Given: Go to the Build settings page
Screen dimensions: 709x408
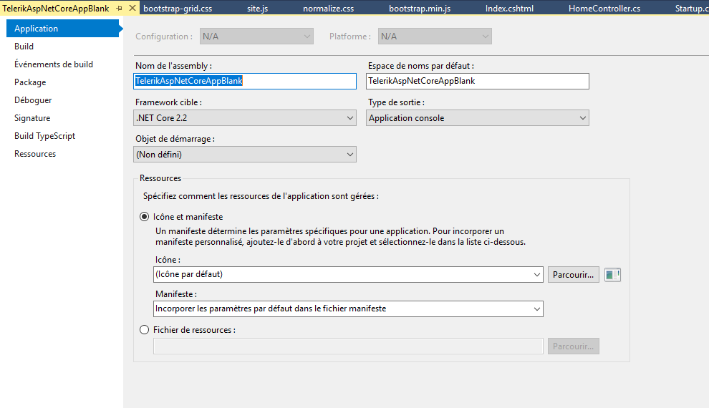Looking at the screenshot, I should [x=24, y=47].
